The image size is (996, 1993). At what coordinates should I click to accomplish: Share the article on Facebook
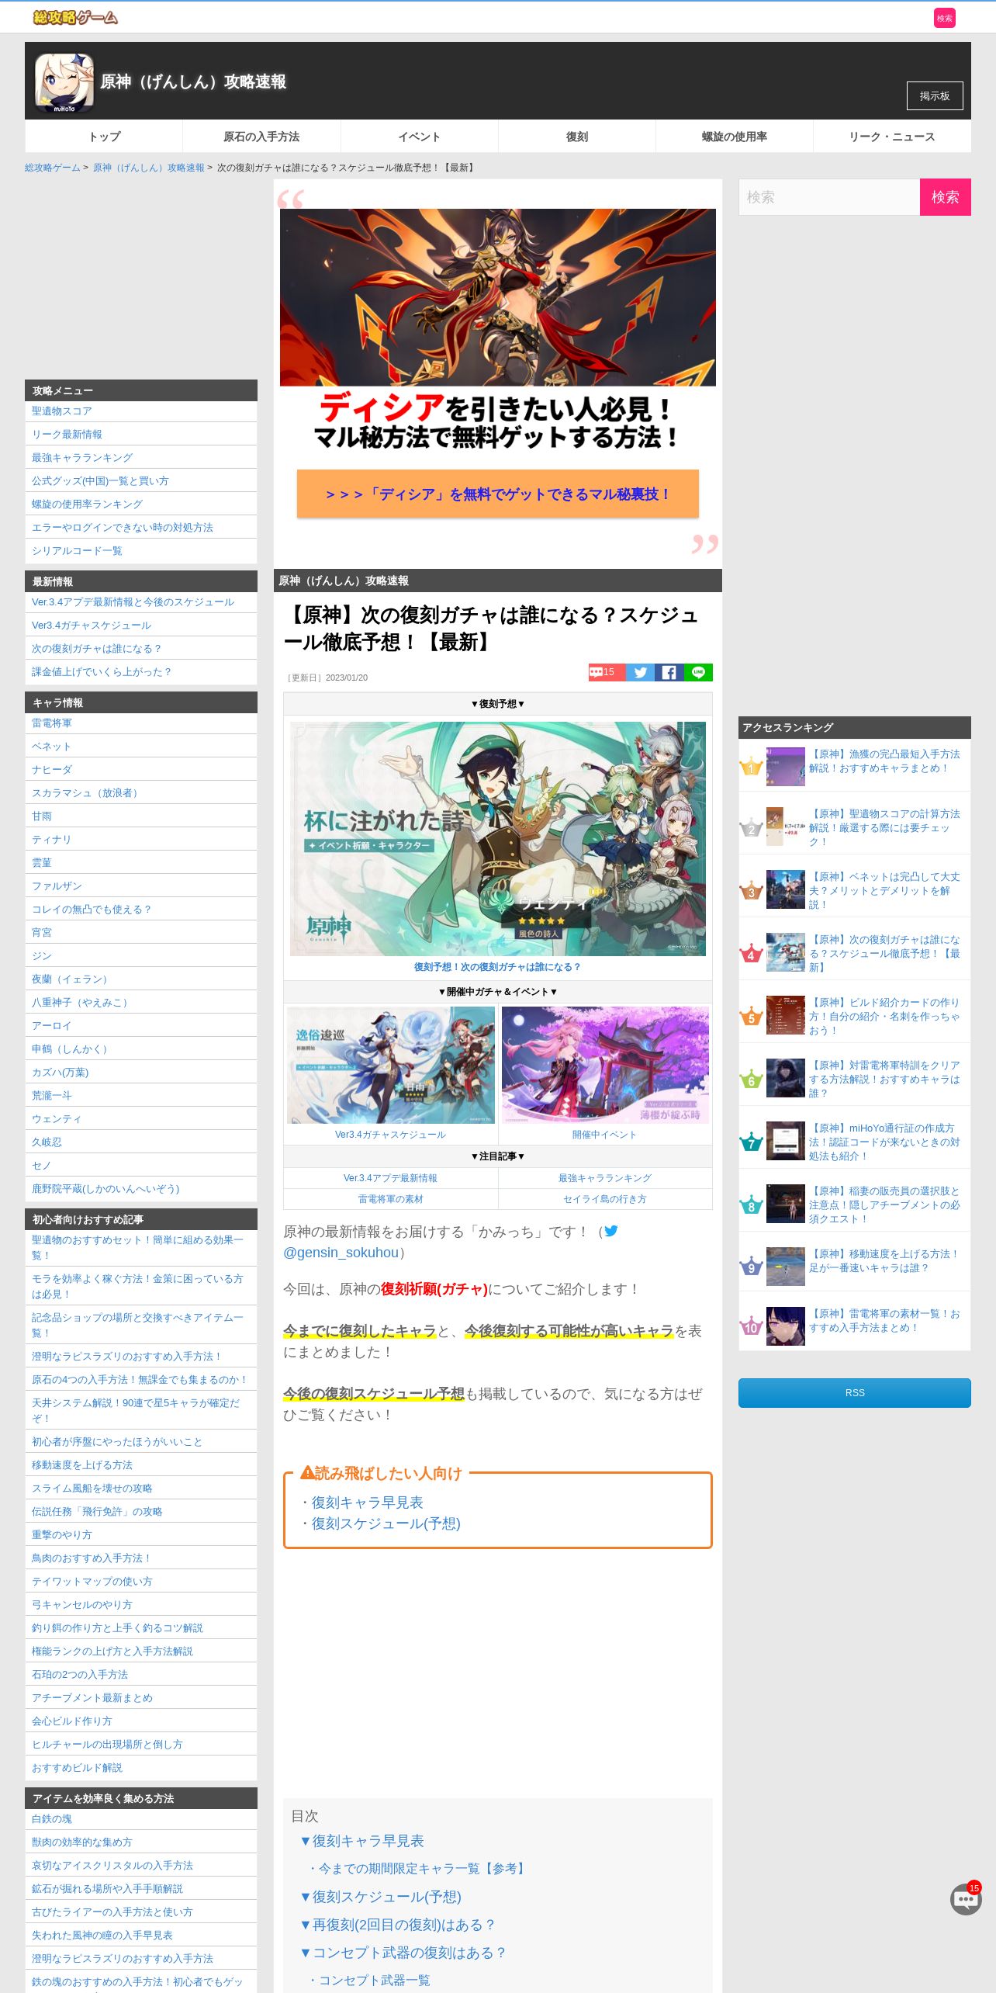click(669, 672)
